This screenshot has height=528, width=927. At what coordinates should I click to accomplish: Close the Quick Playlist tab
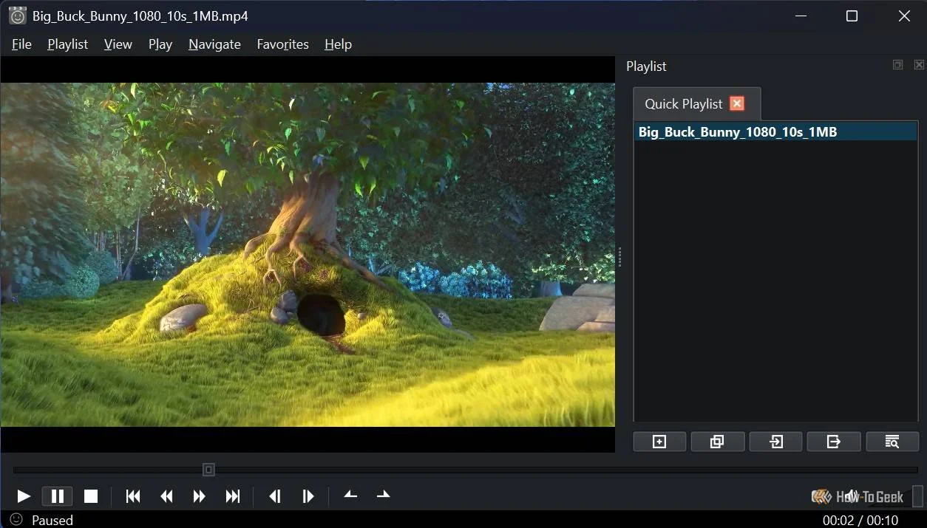[x=737, y=103]
